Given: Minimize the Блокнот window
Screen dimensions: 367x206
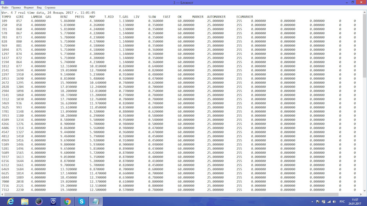Looking at the screenshot, I should 347,2.
